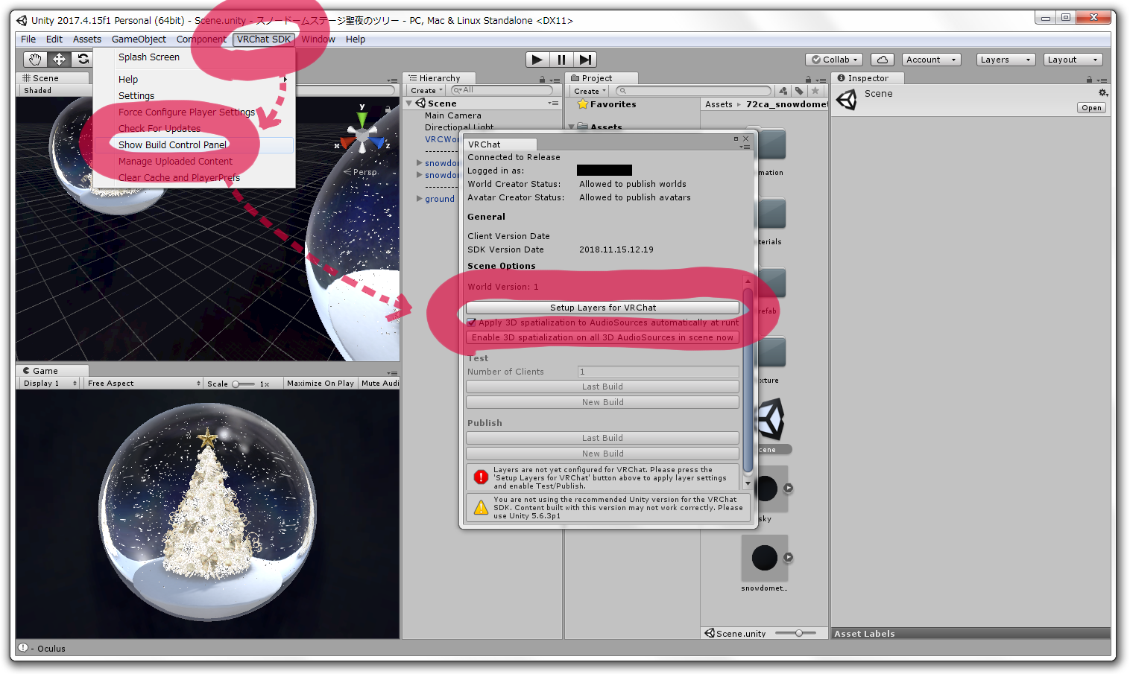Click Open button in Inspector
1130x674 pixels.
tap(1091, 108)
